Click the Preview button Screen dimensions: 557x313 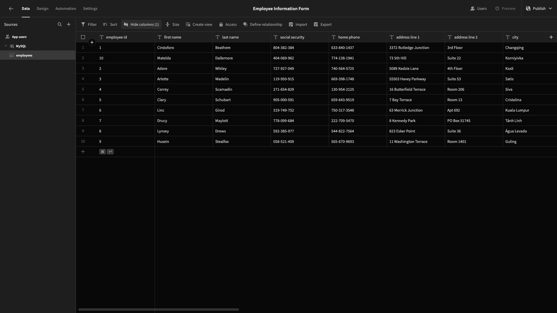505,9
